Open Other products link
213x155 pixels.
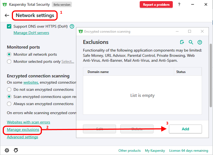pos(130,151)
